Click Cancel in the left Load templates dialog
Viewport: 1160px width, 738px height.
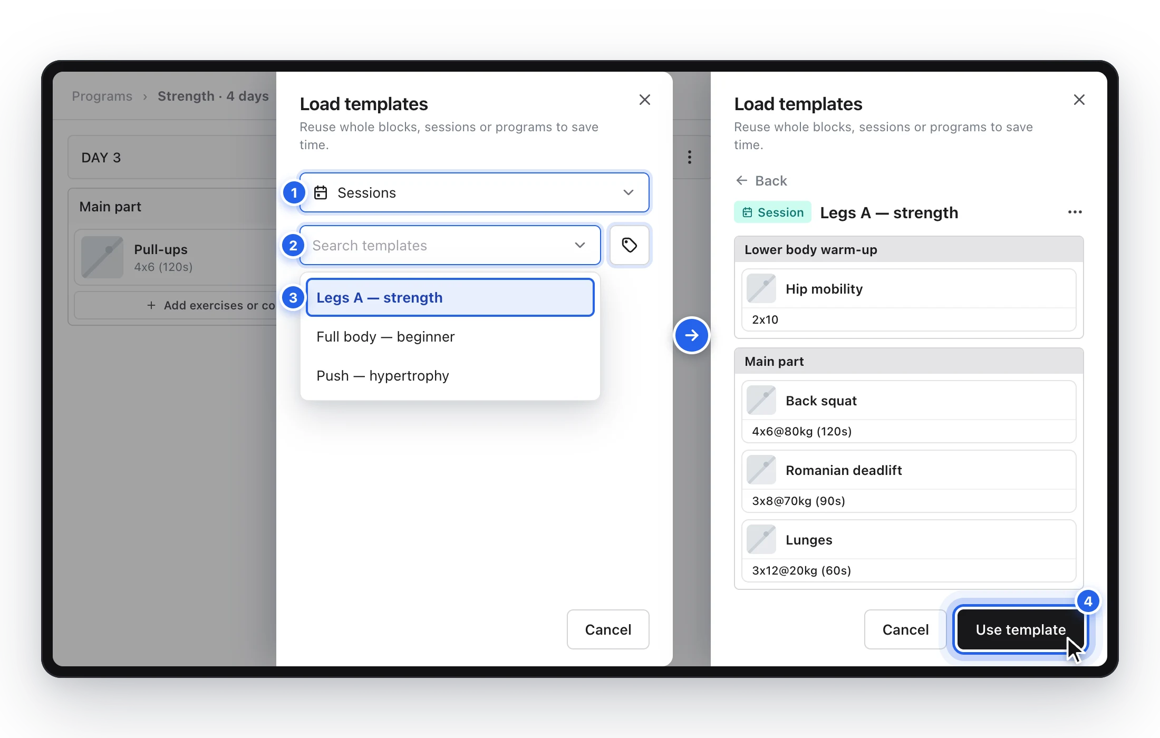608,629
